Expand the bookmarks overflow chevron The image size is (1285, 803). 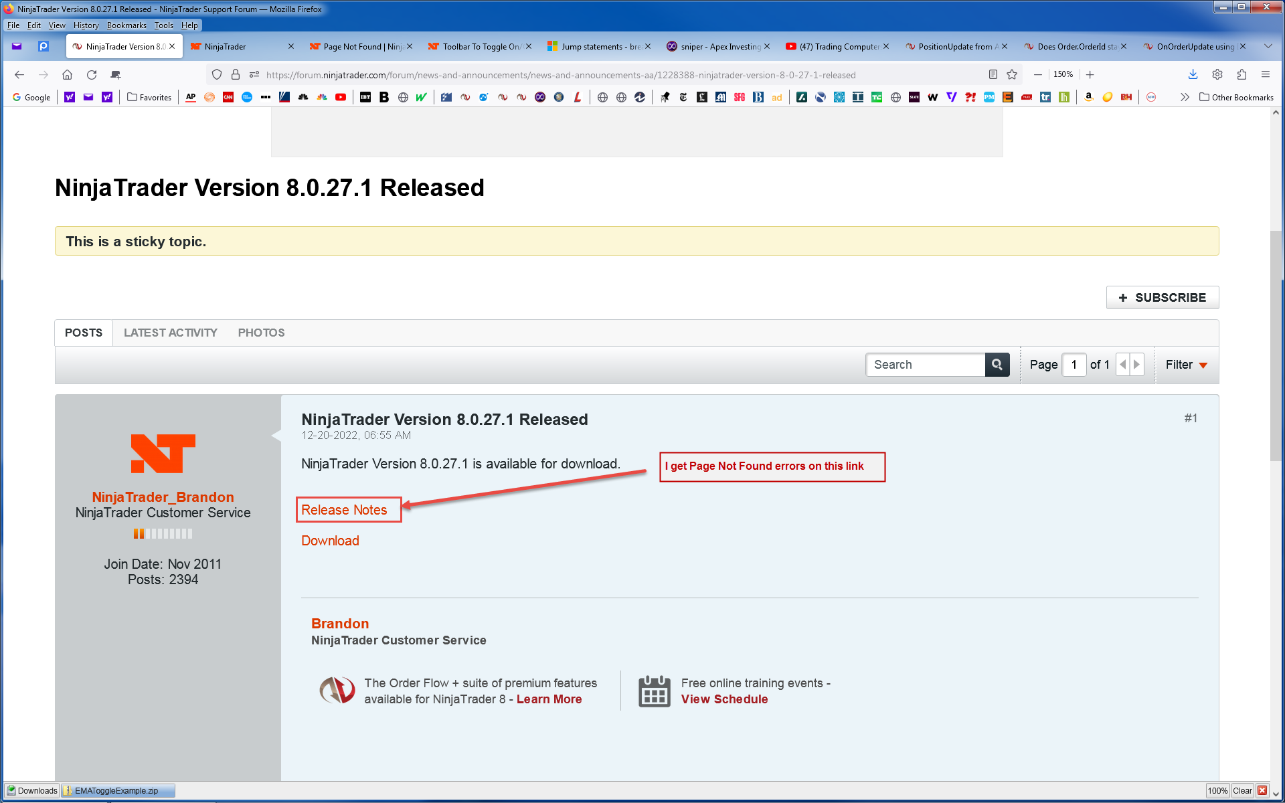point(1185,97)
